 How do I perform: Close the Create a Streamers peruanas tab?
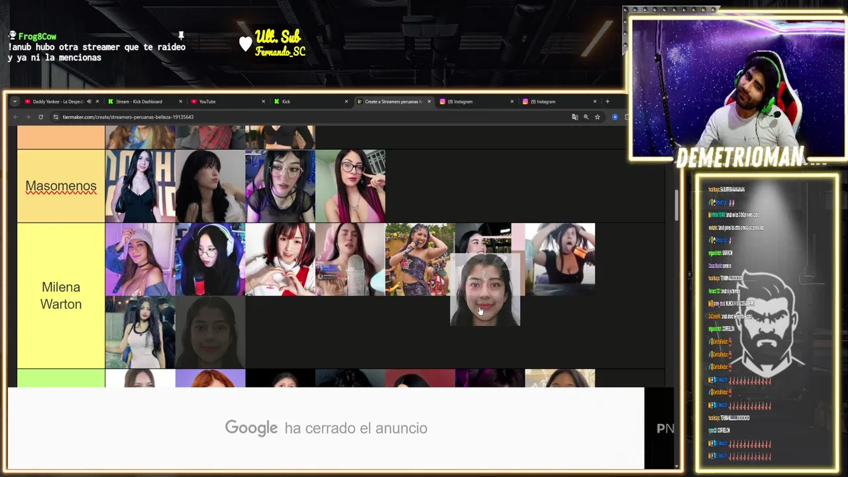(429, 101)
